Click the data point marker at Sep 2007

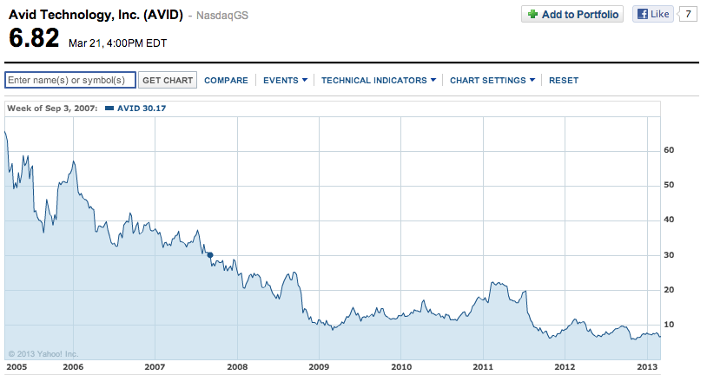coord(210,255)
